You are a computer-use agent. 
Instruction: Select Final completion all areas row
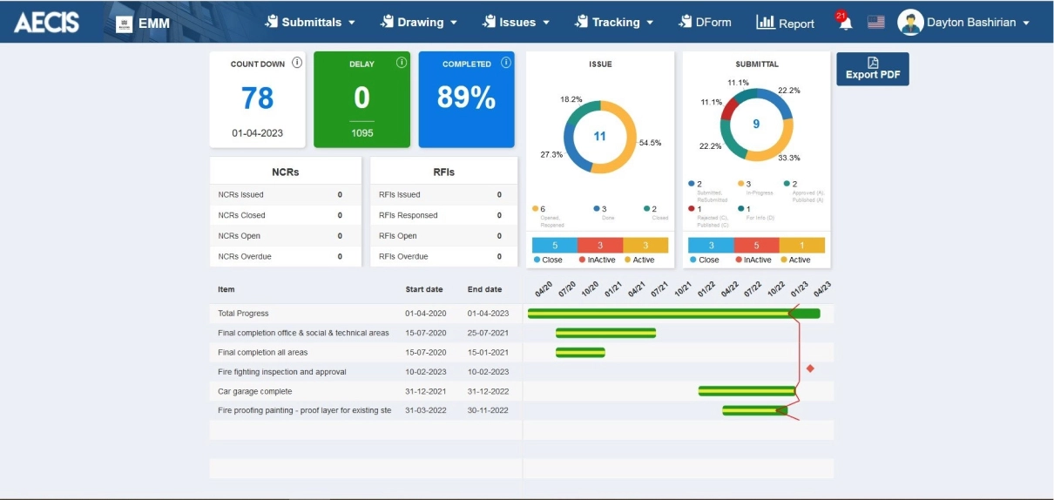point(365,353)
